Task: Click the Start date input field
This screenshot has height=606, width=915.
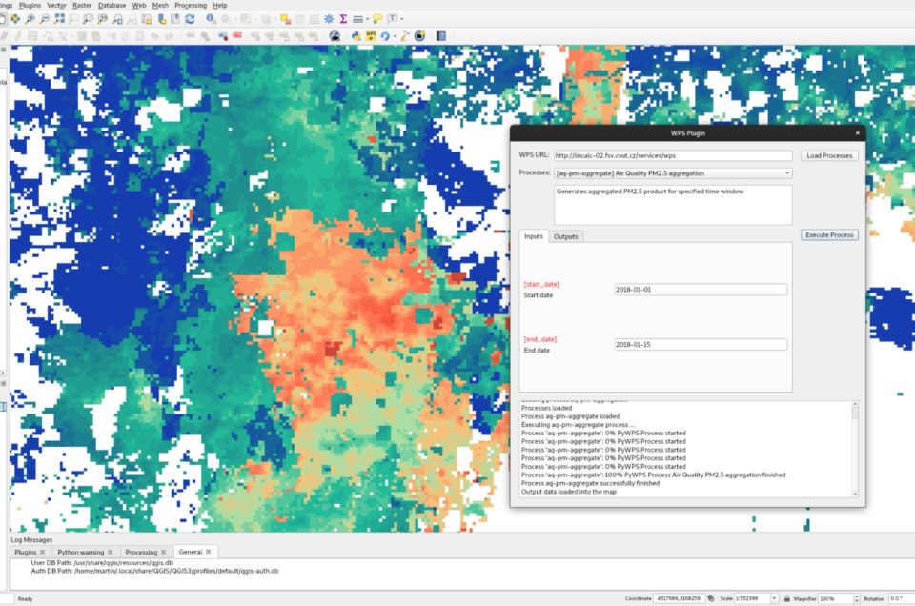Action: pos(701,290)
